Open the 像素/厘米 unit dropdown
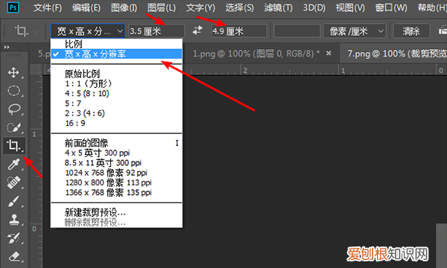 point(355,31)
